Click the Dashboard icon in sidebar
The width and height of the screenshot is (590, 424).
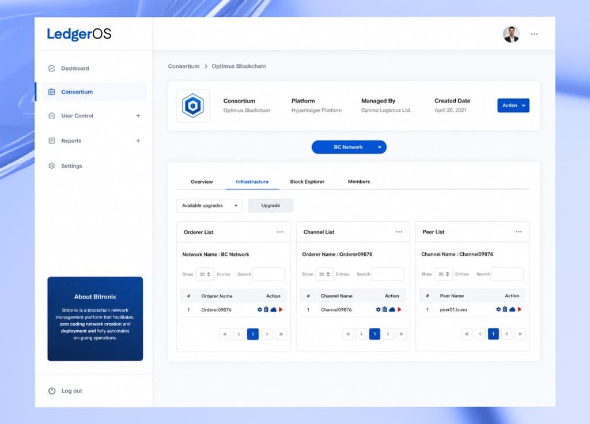click(x=51, y=69)
